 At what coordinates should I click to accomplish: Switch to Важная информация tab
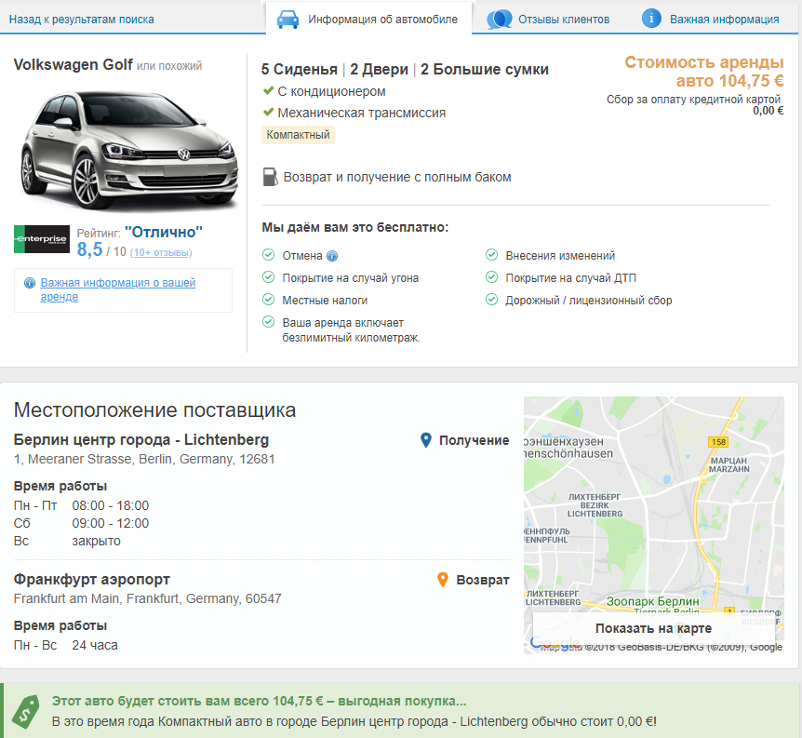point(724,19)
